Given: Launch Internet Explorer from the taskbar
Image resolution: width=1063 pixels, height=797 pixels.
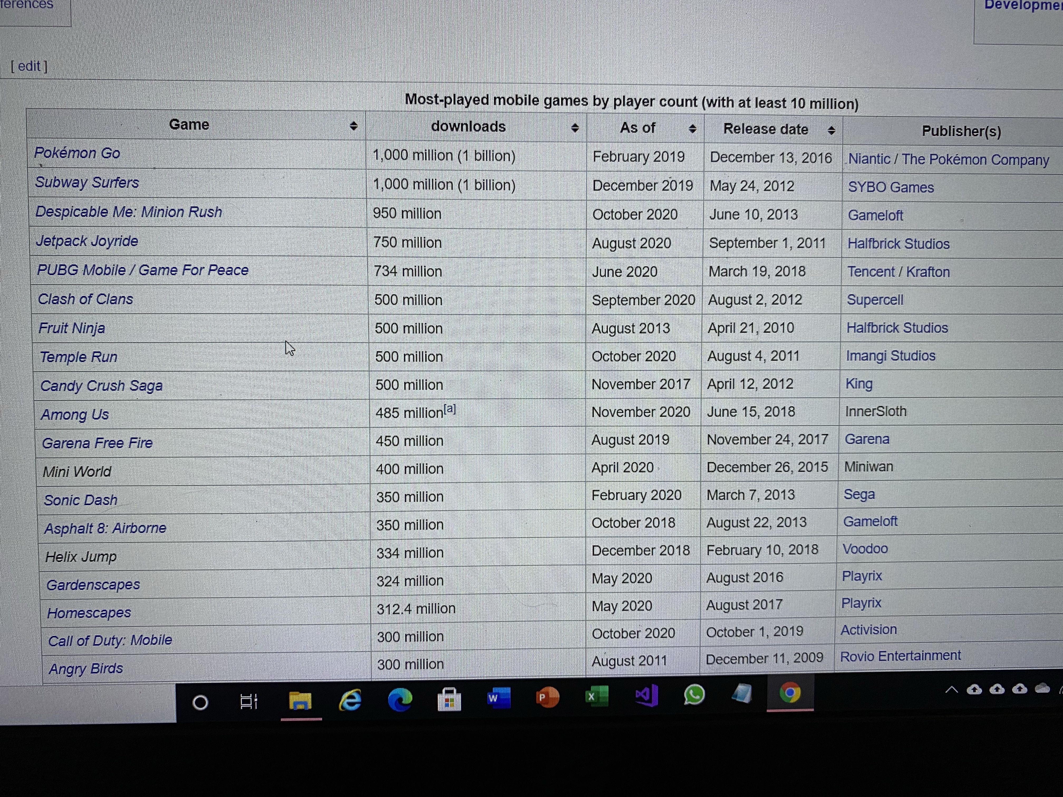Looking at the screenshot, I should coord(350,699).
